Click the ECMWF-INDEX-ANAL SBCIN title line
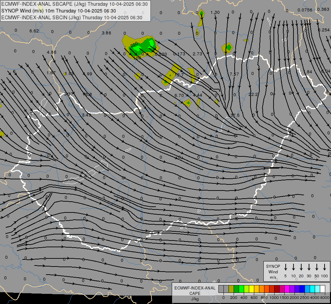 (x=72, y=18)
